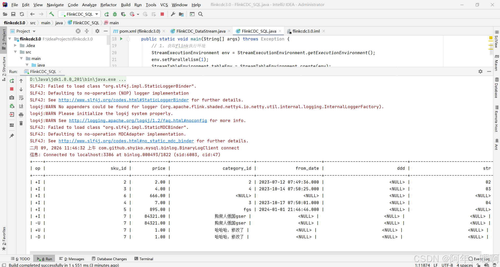This screenshot has width=500, height=267.
Task: Close the FlinkCDC_SQL.java editor tab
Action: tap(280, 31)
